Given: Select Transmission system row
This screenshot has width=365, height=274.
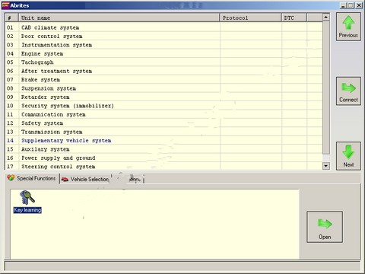Looking at the screenshot, I should (163, 132).
